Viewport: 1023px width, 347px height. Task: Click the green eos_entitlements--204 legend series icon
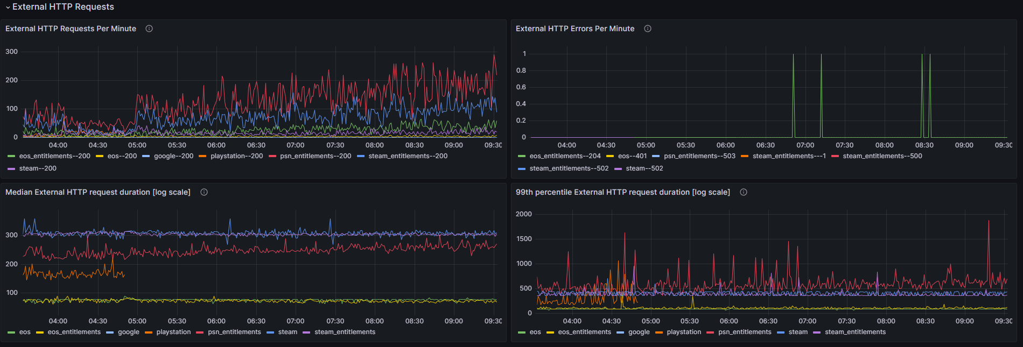[x=521, y=156]
